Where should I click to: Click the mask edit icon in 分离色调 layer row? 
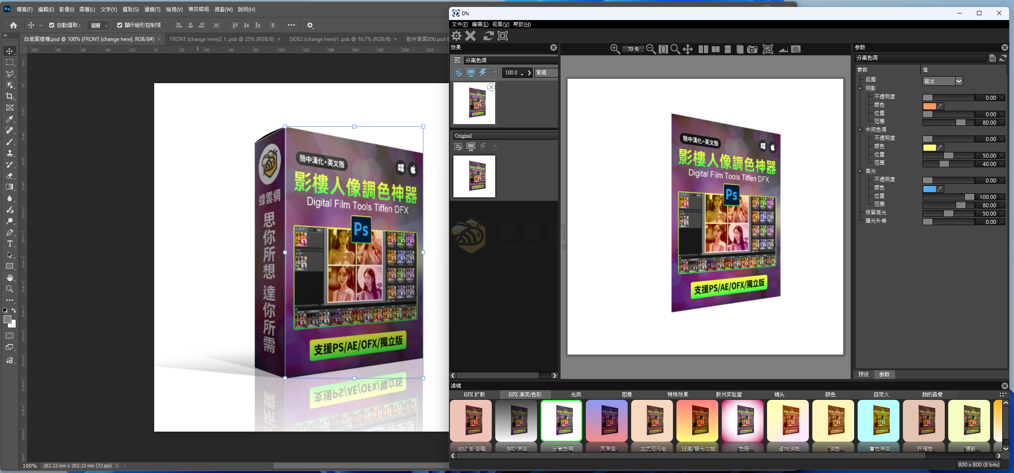coord(458,73)
